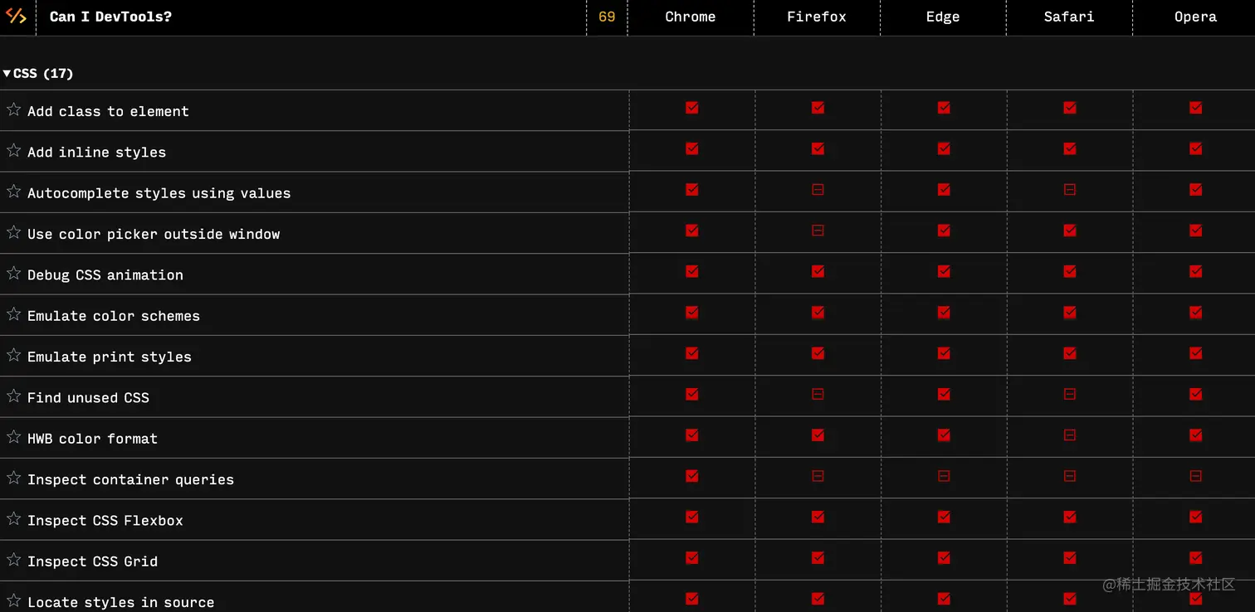This screenshot has height=612, width=1255.
Task: Star the Find unused CSS feature
Action: (13, 396)
